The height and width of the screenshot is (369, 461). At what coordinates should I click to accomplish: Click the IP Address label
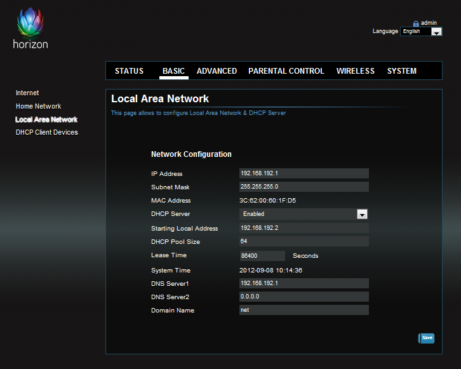[x=167, y=174]
